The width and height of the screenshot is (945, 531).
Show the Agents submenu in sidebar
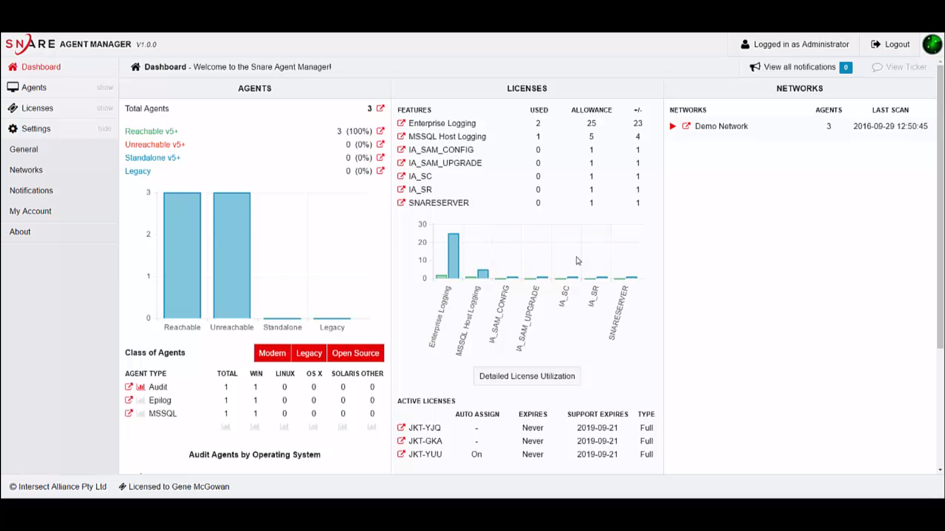[104, 88]
